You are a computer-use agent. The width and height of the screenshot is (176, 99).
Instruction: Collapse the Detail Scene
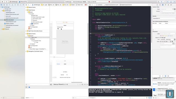(26, 10)
